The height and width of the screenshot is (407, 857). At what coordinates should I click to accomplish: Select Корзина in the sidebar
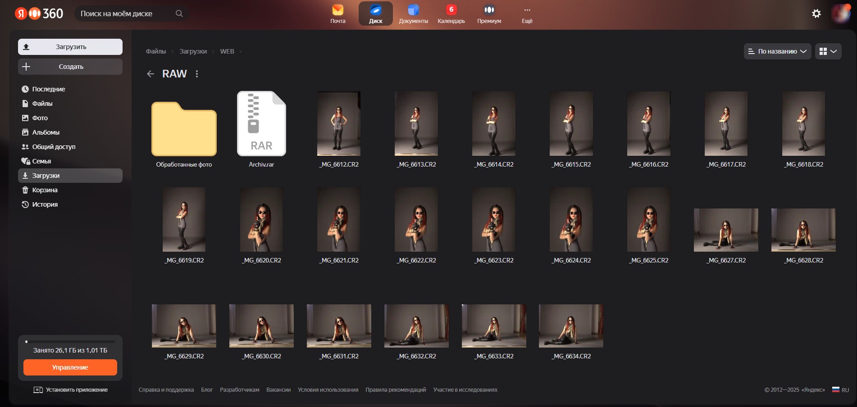point(45,190)
